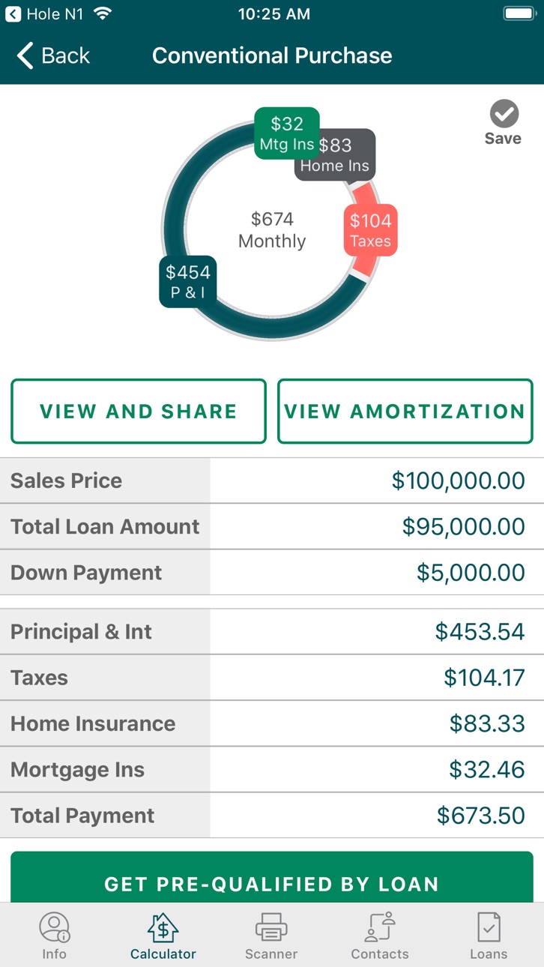Screen dimensions: 544x967
Task: Tap Get Pre-Qualified by Loan button
Action: 272,877
